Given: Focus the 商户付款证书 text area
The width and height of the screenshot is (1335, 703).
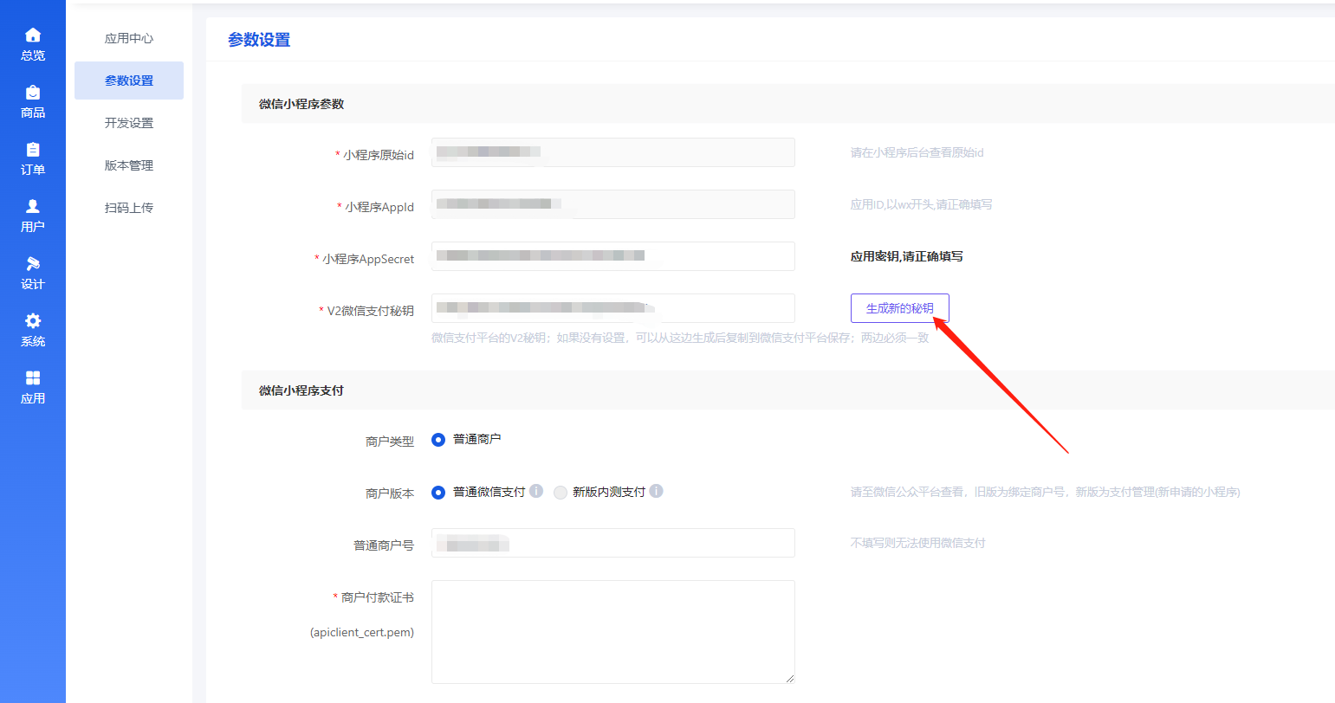Looking at the screenshot, I should point(612,631).
